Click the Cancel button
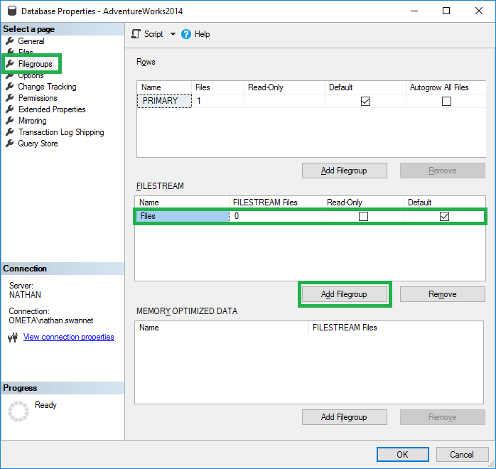This screenshot has width=496, height=469. click(x=462, y=455)
